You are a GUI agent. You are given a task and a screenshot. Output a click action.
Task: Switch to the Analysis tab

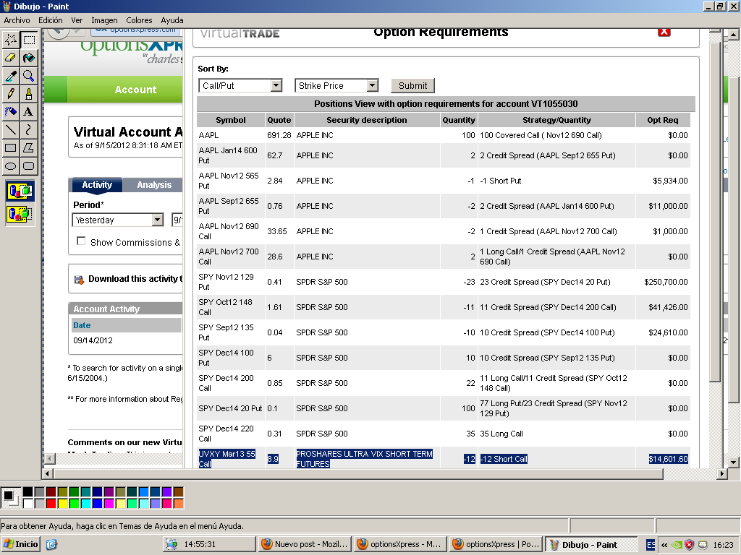(154, 184)
